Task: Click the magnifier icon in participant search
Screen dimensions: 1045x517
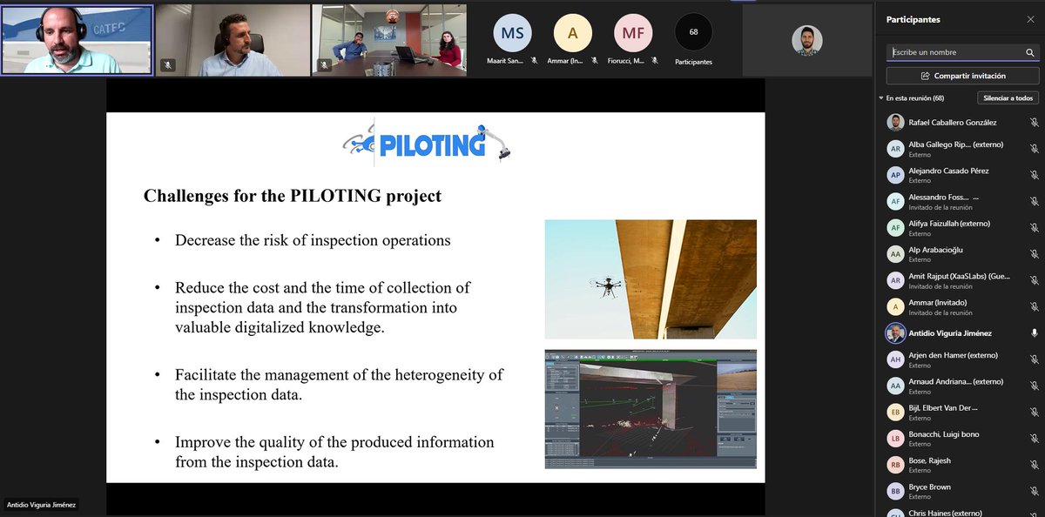Action: (x=1030, y=52)
